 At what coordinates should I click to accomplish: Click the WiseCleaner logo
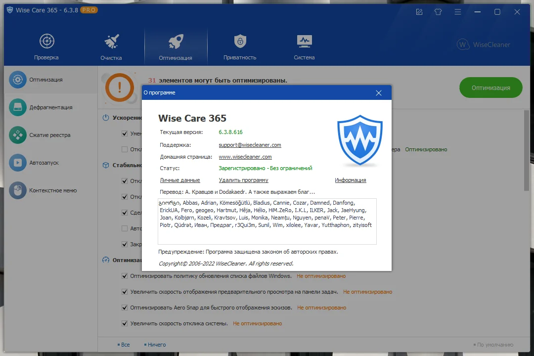click(483, 44)
